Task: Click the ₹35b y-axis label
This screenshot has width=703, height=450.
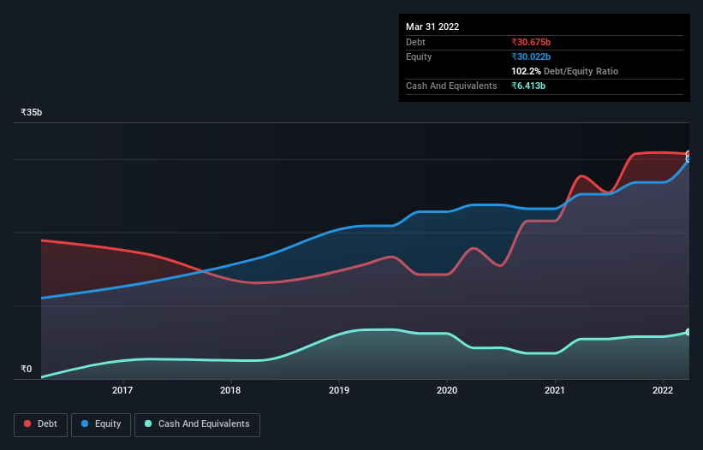Action: pyautogui.click(x=32, y=112)
